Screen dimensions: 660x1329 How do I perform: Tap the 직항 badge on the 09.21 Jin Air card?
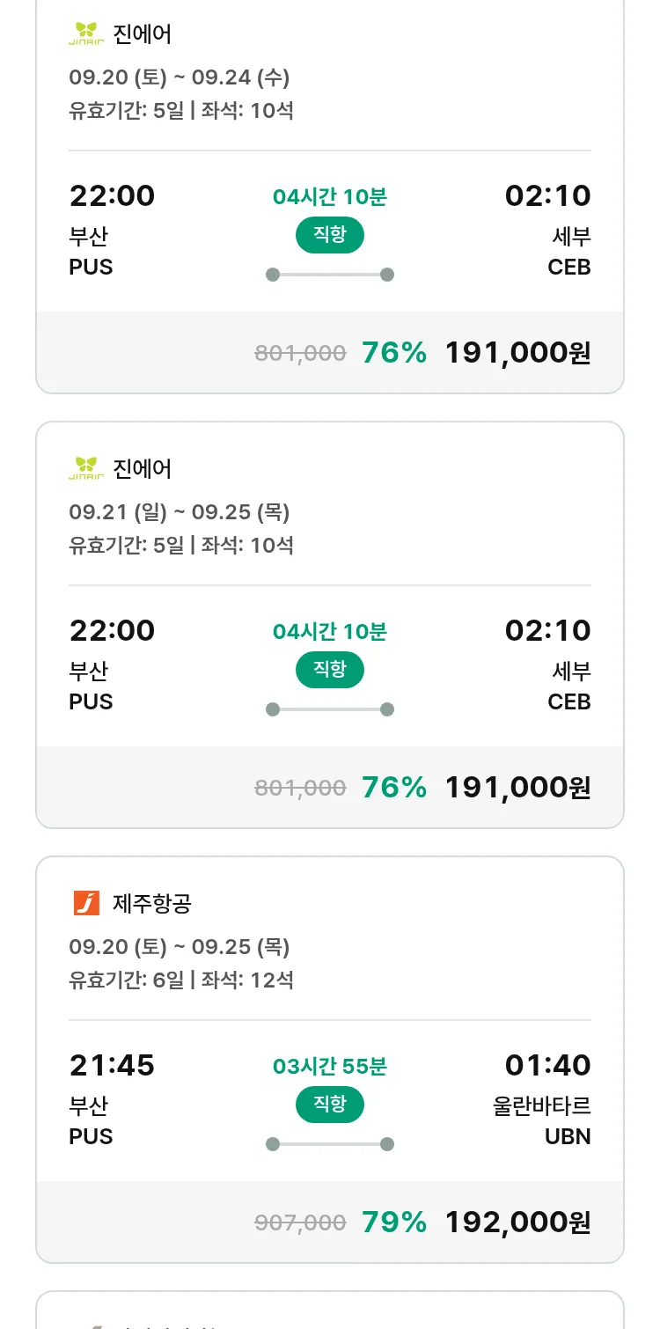(330, 670)
